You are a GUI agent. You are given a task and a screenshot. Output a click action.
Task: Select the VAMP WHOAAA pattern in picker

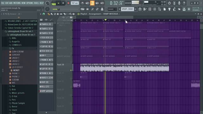click(46, 91)
